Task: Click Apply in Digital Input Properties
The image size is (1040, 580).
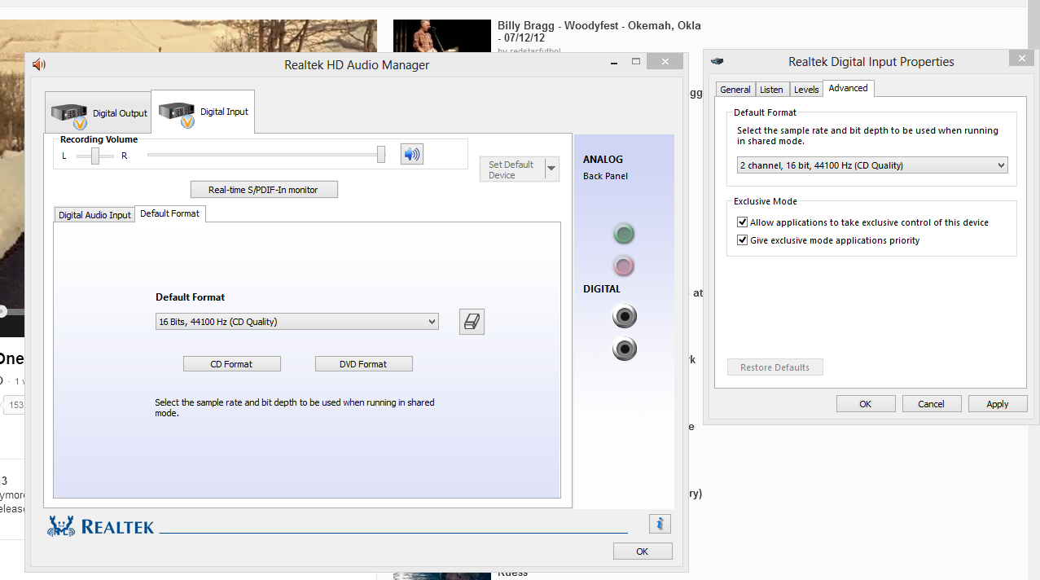Action: pos(998,404)
